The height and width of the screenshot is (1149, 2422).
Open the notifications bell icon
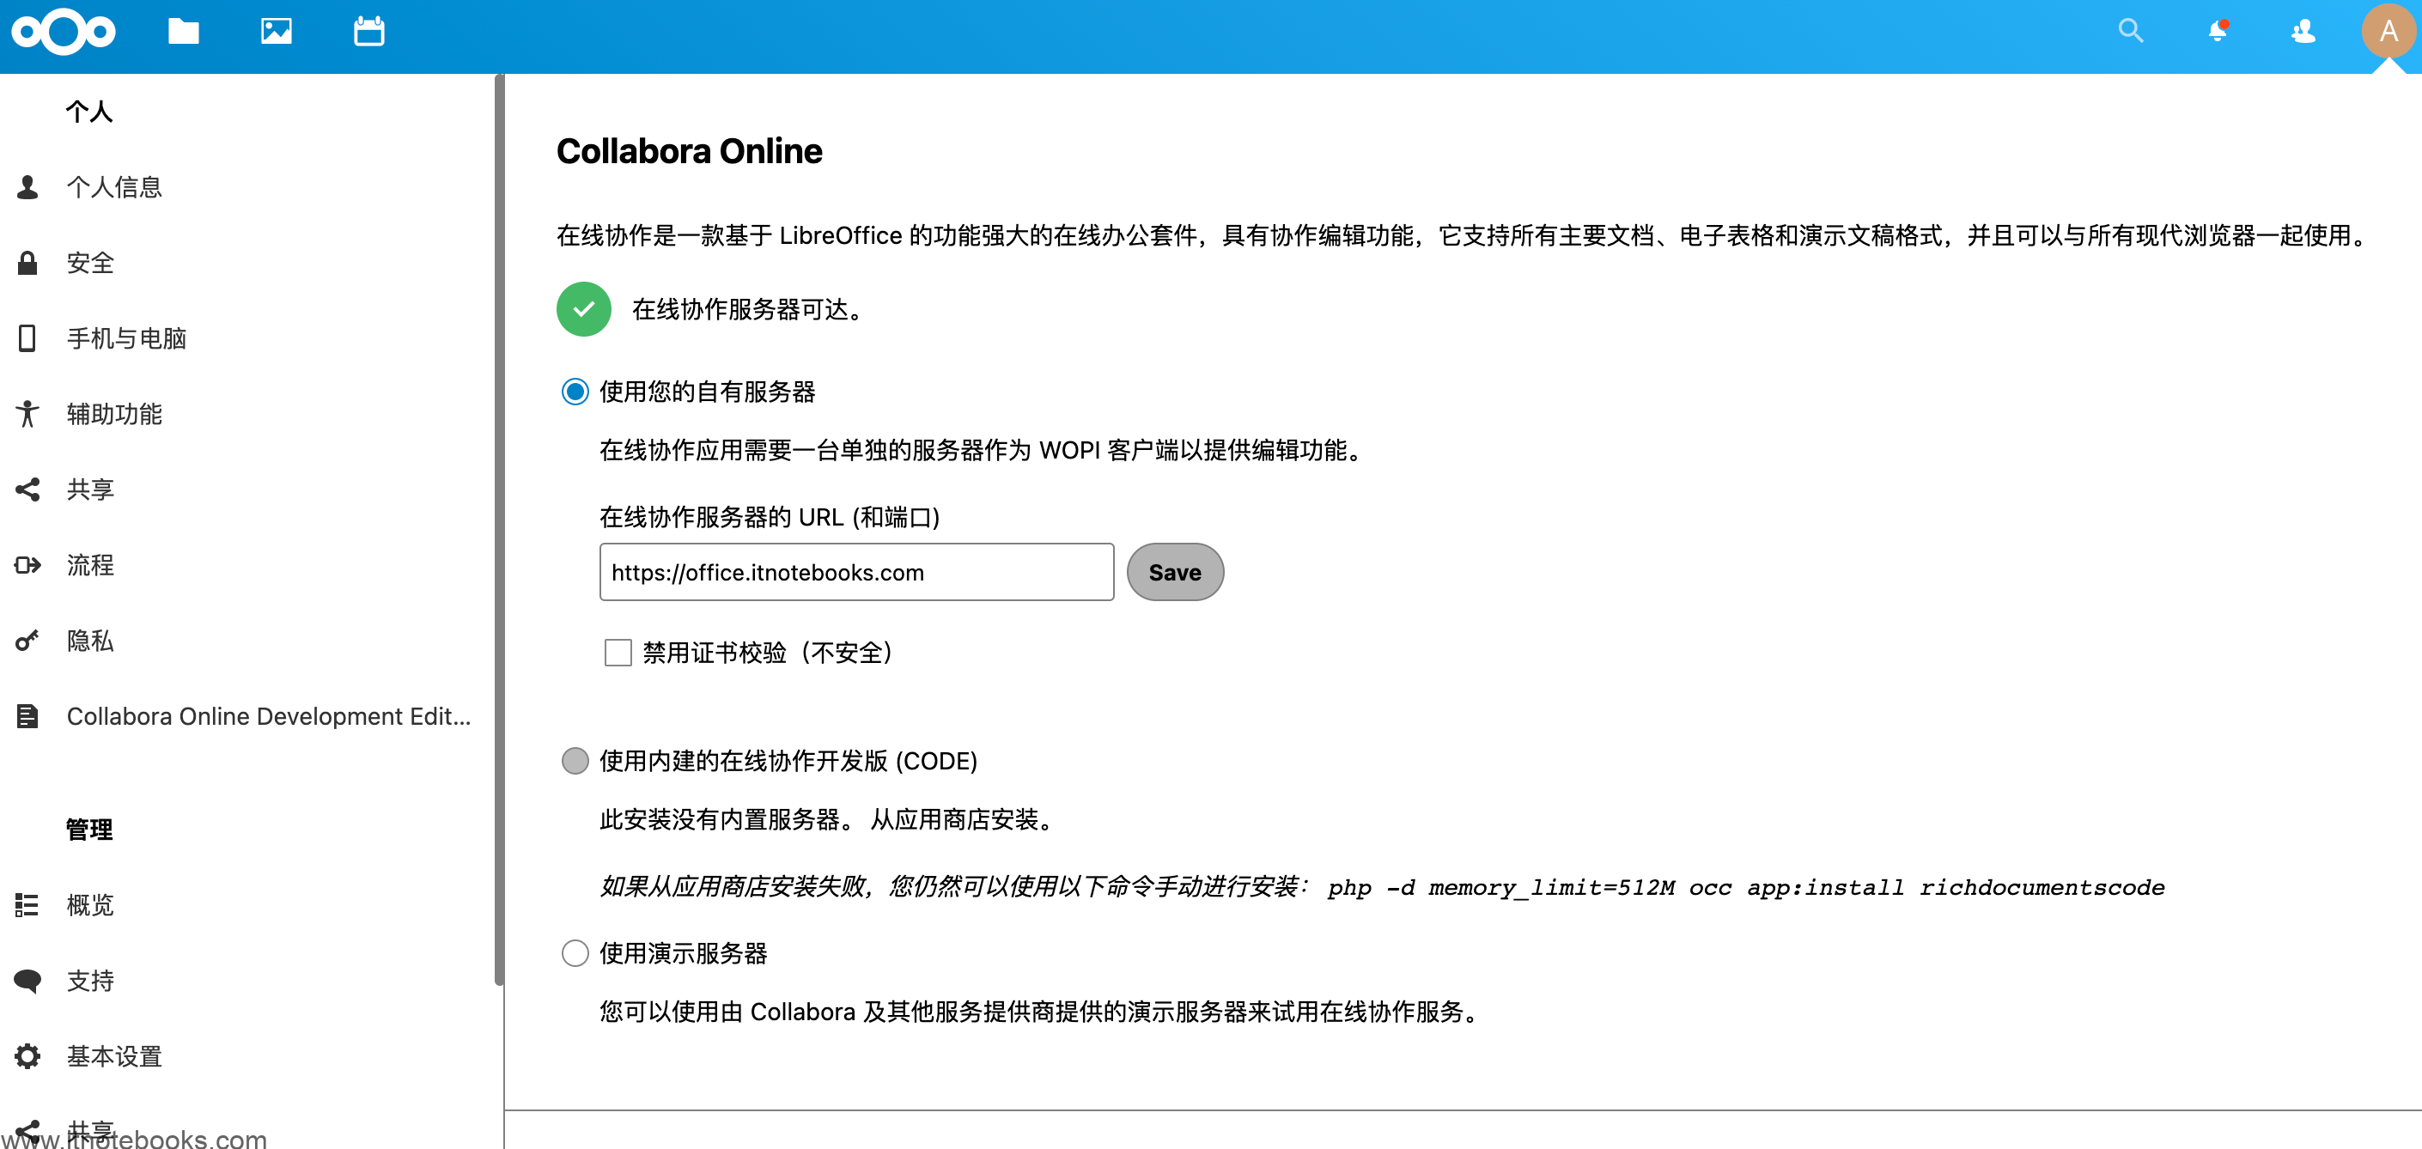click(x=2217, y=31)
